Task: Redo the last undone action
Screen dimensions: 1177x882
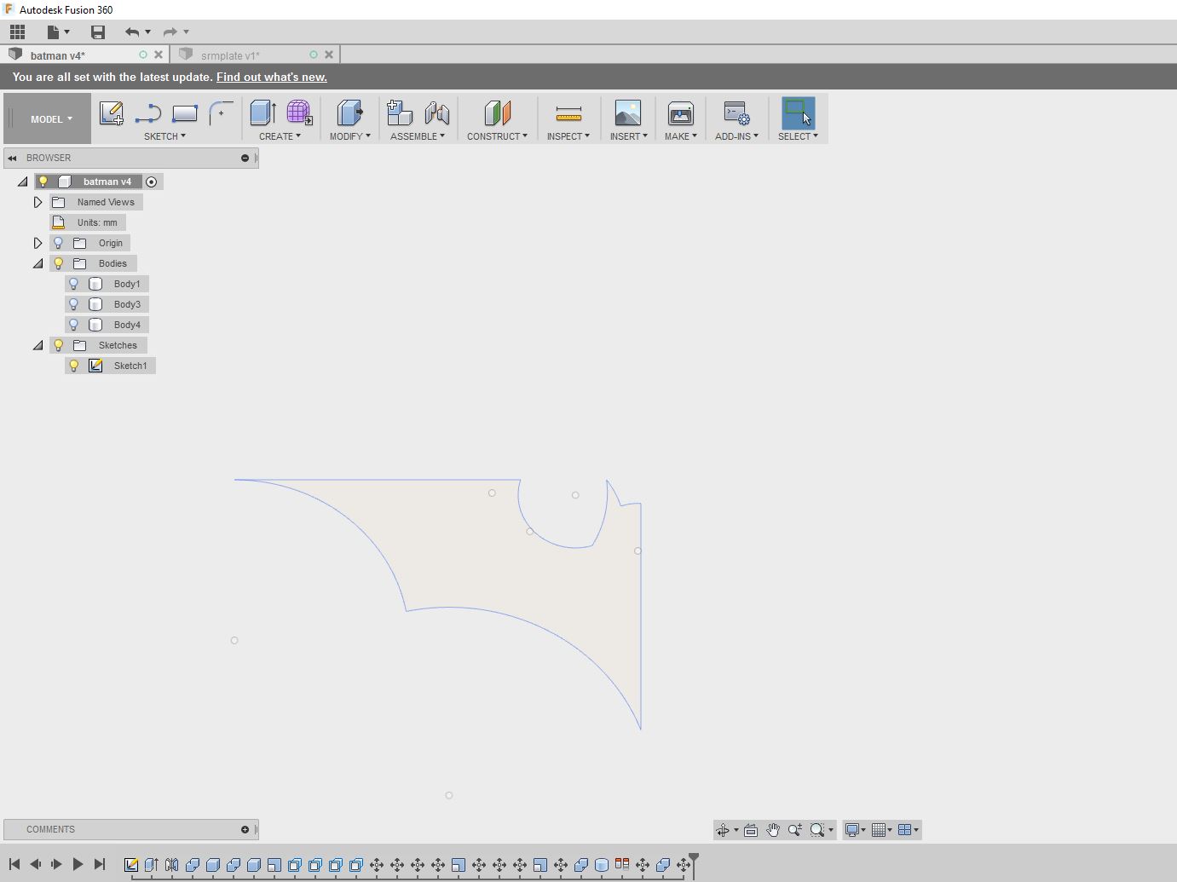Action: tap(170, 32)
